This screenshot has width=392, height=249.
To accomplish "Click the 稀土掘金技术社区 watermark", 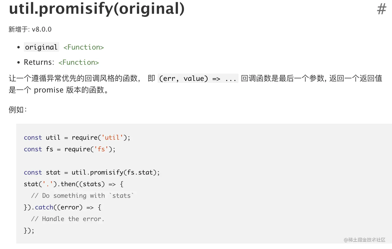I will coord(365,240).
